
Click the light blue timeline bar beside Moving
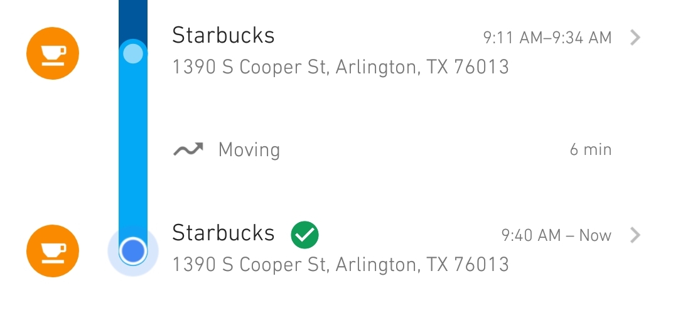click(x=133, y=150)
